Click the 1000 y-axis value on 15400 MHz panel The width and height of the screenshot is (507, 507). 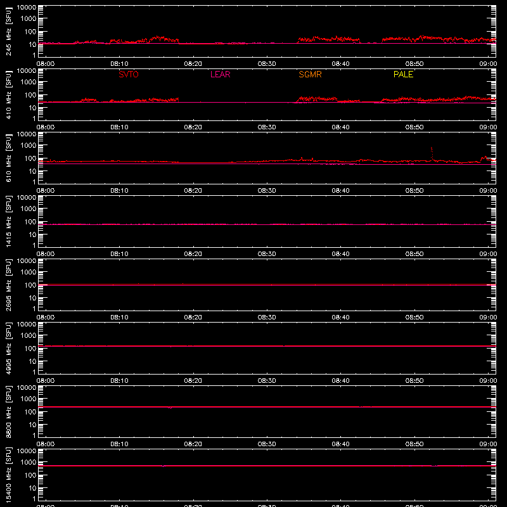click(29, 462)
